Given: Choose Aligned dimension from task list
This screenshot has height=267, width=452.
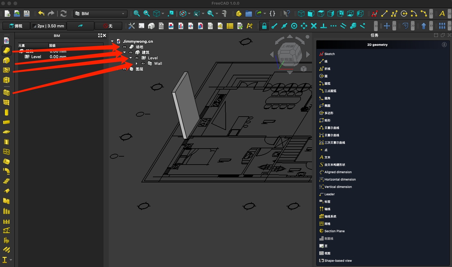Looking at the screenshot, I should pyautogui.click(x=338, y=172).
